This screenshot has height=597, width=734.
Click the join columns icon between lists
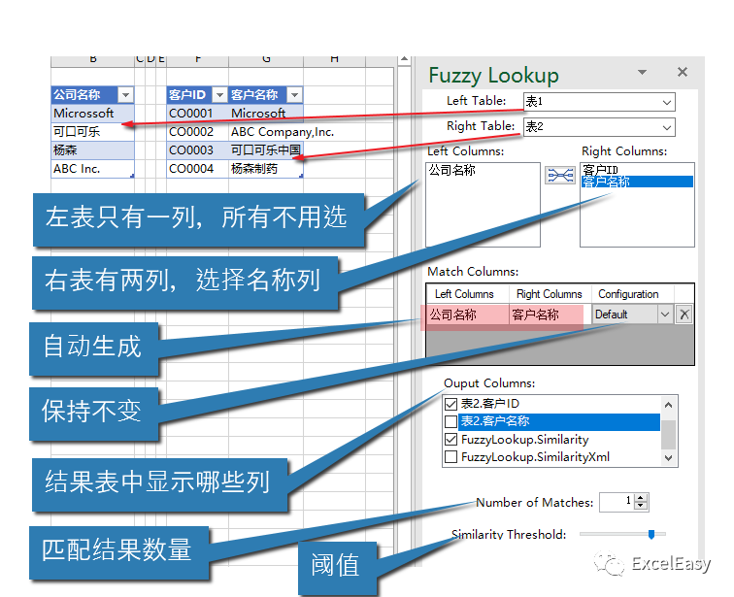point(560,176)
